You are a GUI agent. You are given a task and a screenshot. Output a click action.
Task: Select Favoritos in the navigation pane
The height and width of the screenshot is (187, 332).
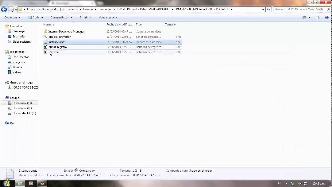click(x=16, y=26)
